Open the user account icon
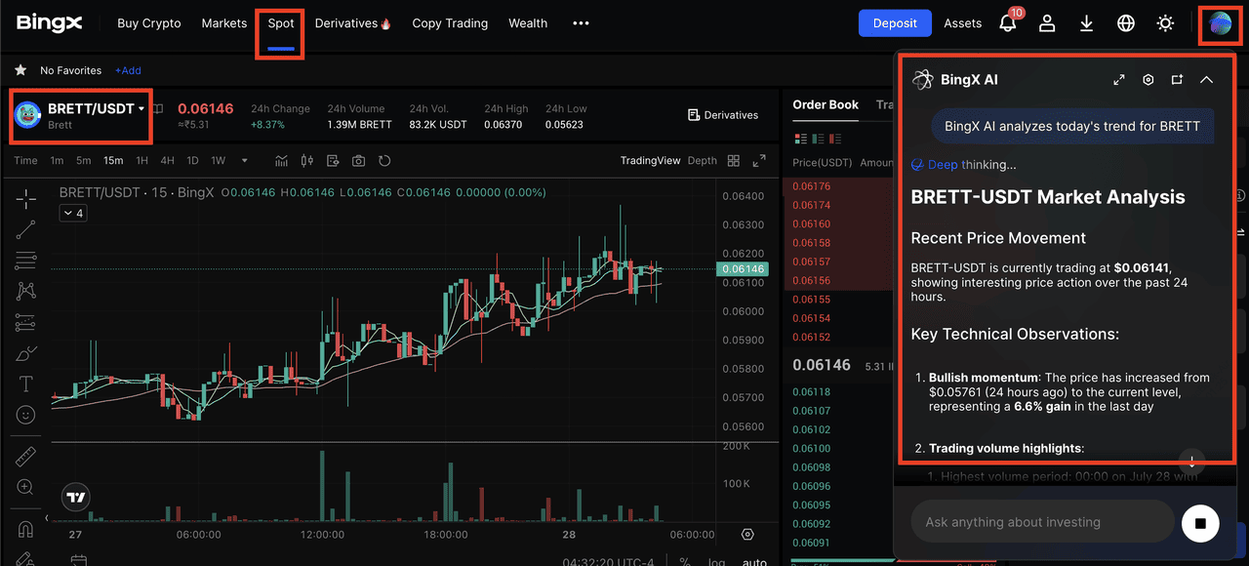This screenshot has height=566, width=1249. click(x=1047, y=23)
